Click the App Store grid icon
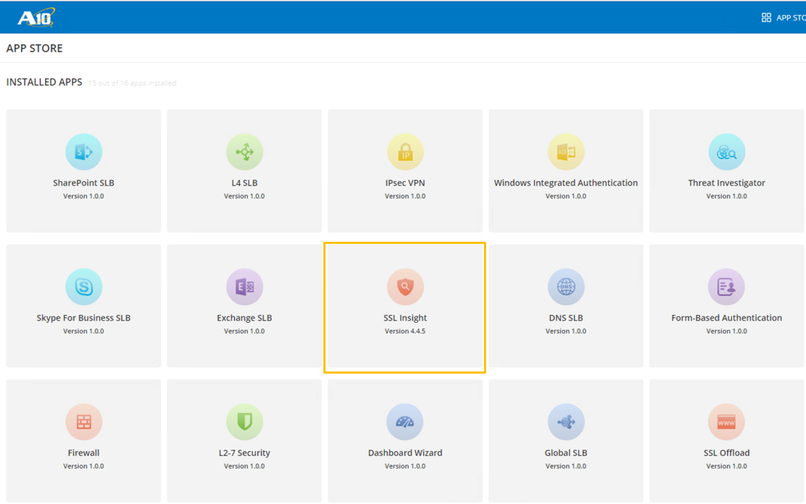This screenshot has width=806, height=504. click(x=767, y=18)
